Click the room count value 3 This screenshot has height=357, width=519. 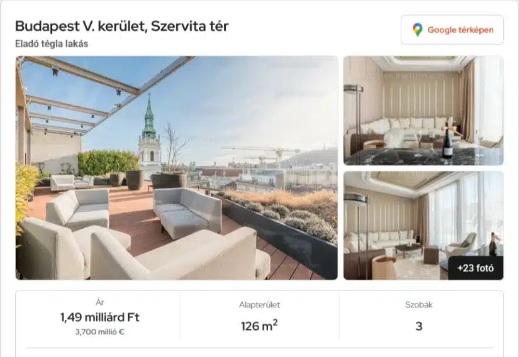click(419, 326)
